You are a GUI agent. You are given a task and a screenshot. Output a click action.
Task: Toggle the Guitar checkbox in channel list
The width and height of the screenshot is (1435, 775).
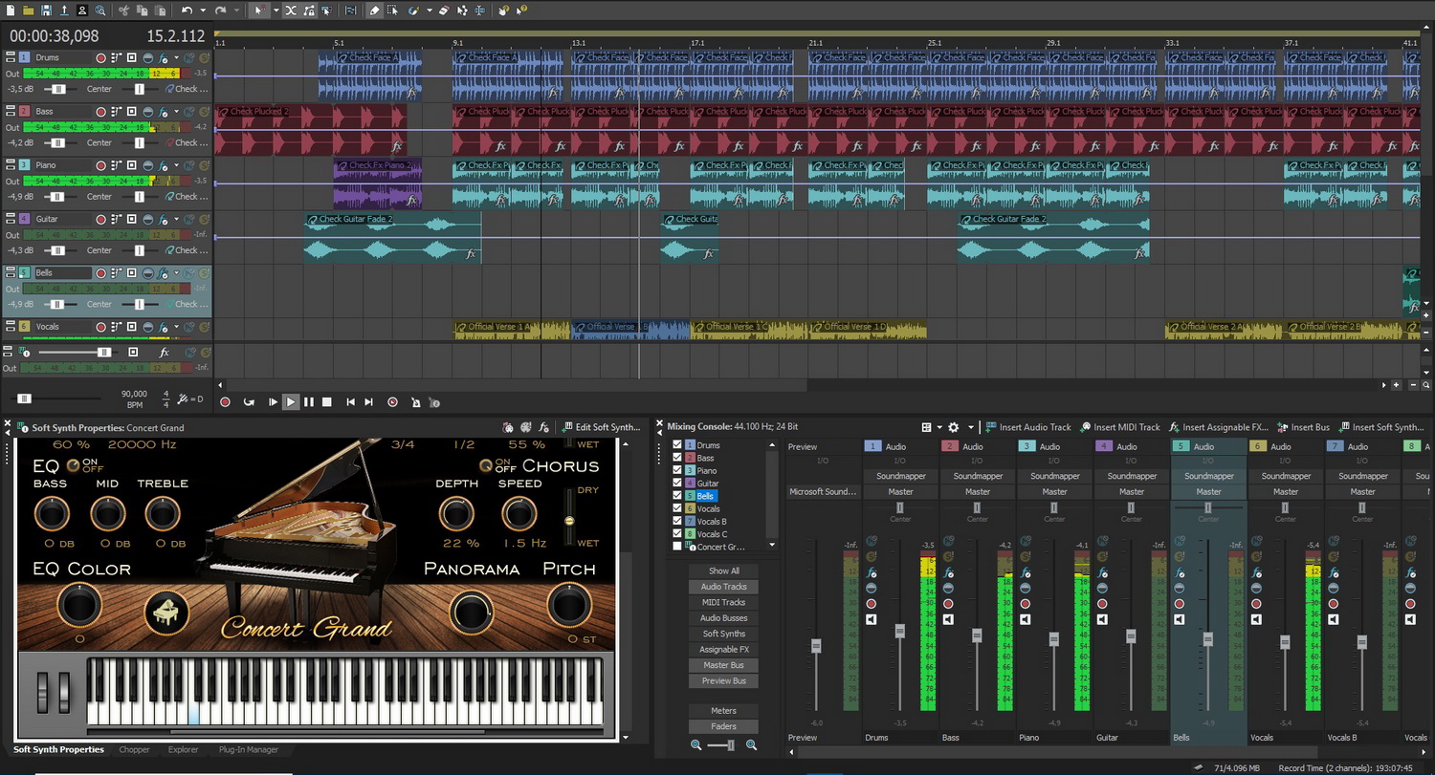pos(678,484)
